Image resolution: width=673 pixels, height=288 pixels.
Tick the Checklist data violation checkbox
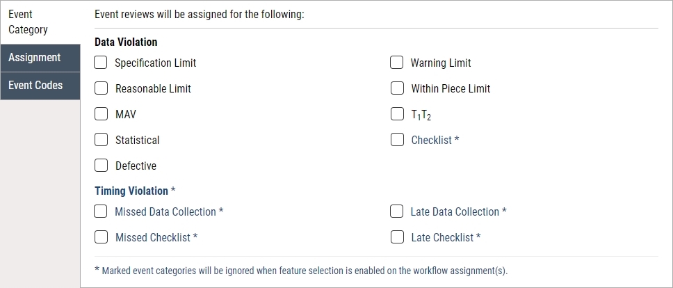click(398, 140)
